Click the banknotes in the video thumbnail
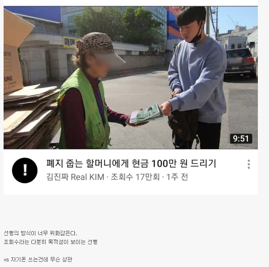The image size is (269, 267). 146,113
